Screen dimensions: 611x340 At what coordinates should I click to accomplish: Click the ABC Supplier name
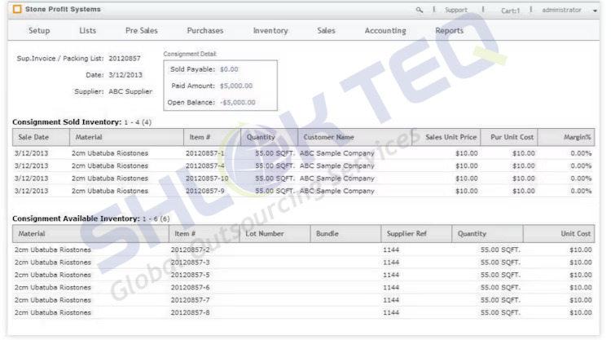click(130, 91)
